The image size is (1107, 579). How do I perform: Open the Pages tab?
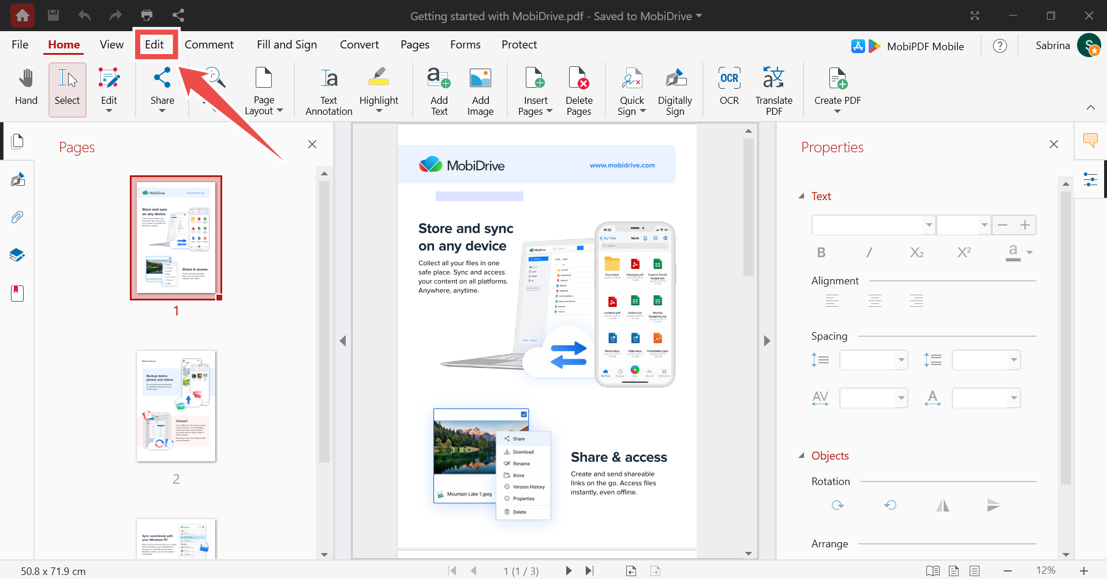(x=415, y=44)
